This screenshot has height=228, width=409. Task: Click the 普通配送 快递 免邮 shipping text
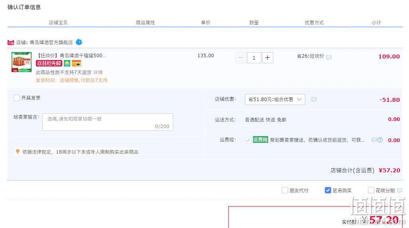click(x=265, y=120)
